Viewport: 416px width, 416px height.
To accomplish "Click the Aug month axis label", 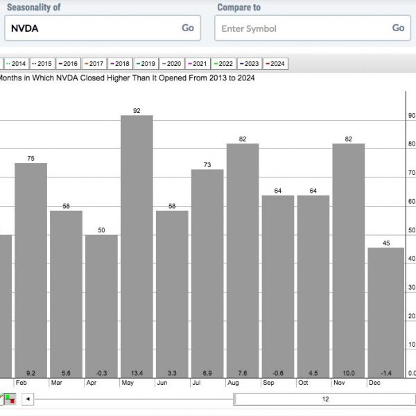I will [x=233, y=383].
